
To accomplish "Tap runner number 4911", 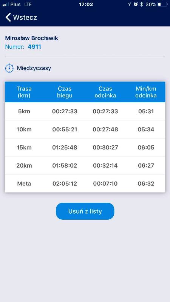I will 34,47.
